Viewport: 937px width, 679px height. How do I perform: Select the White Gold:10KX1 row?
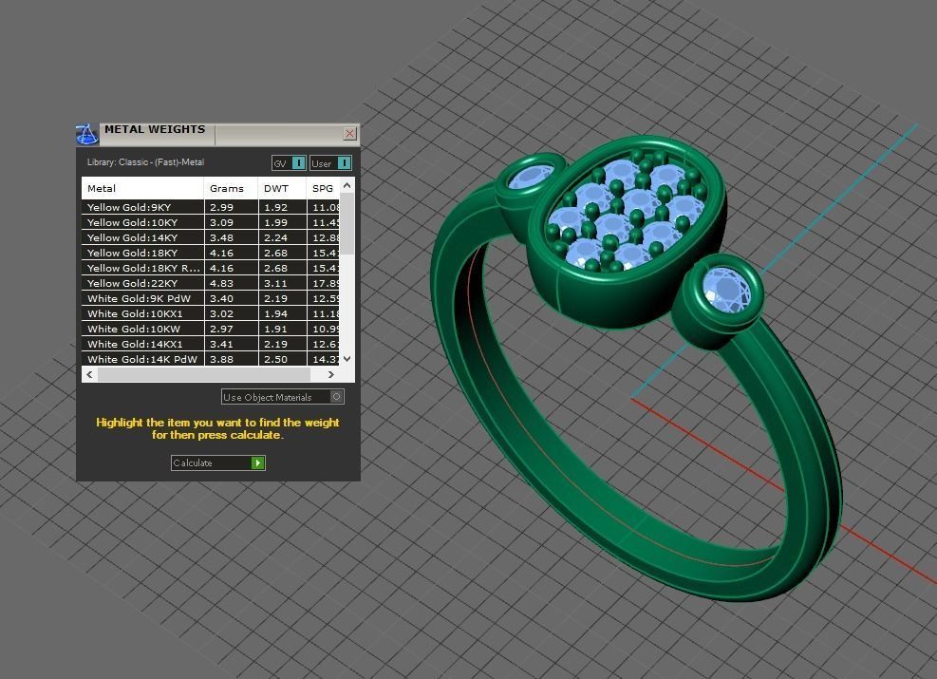(211, 313)
